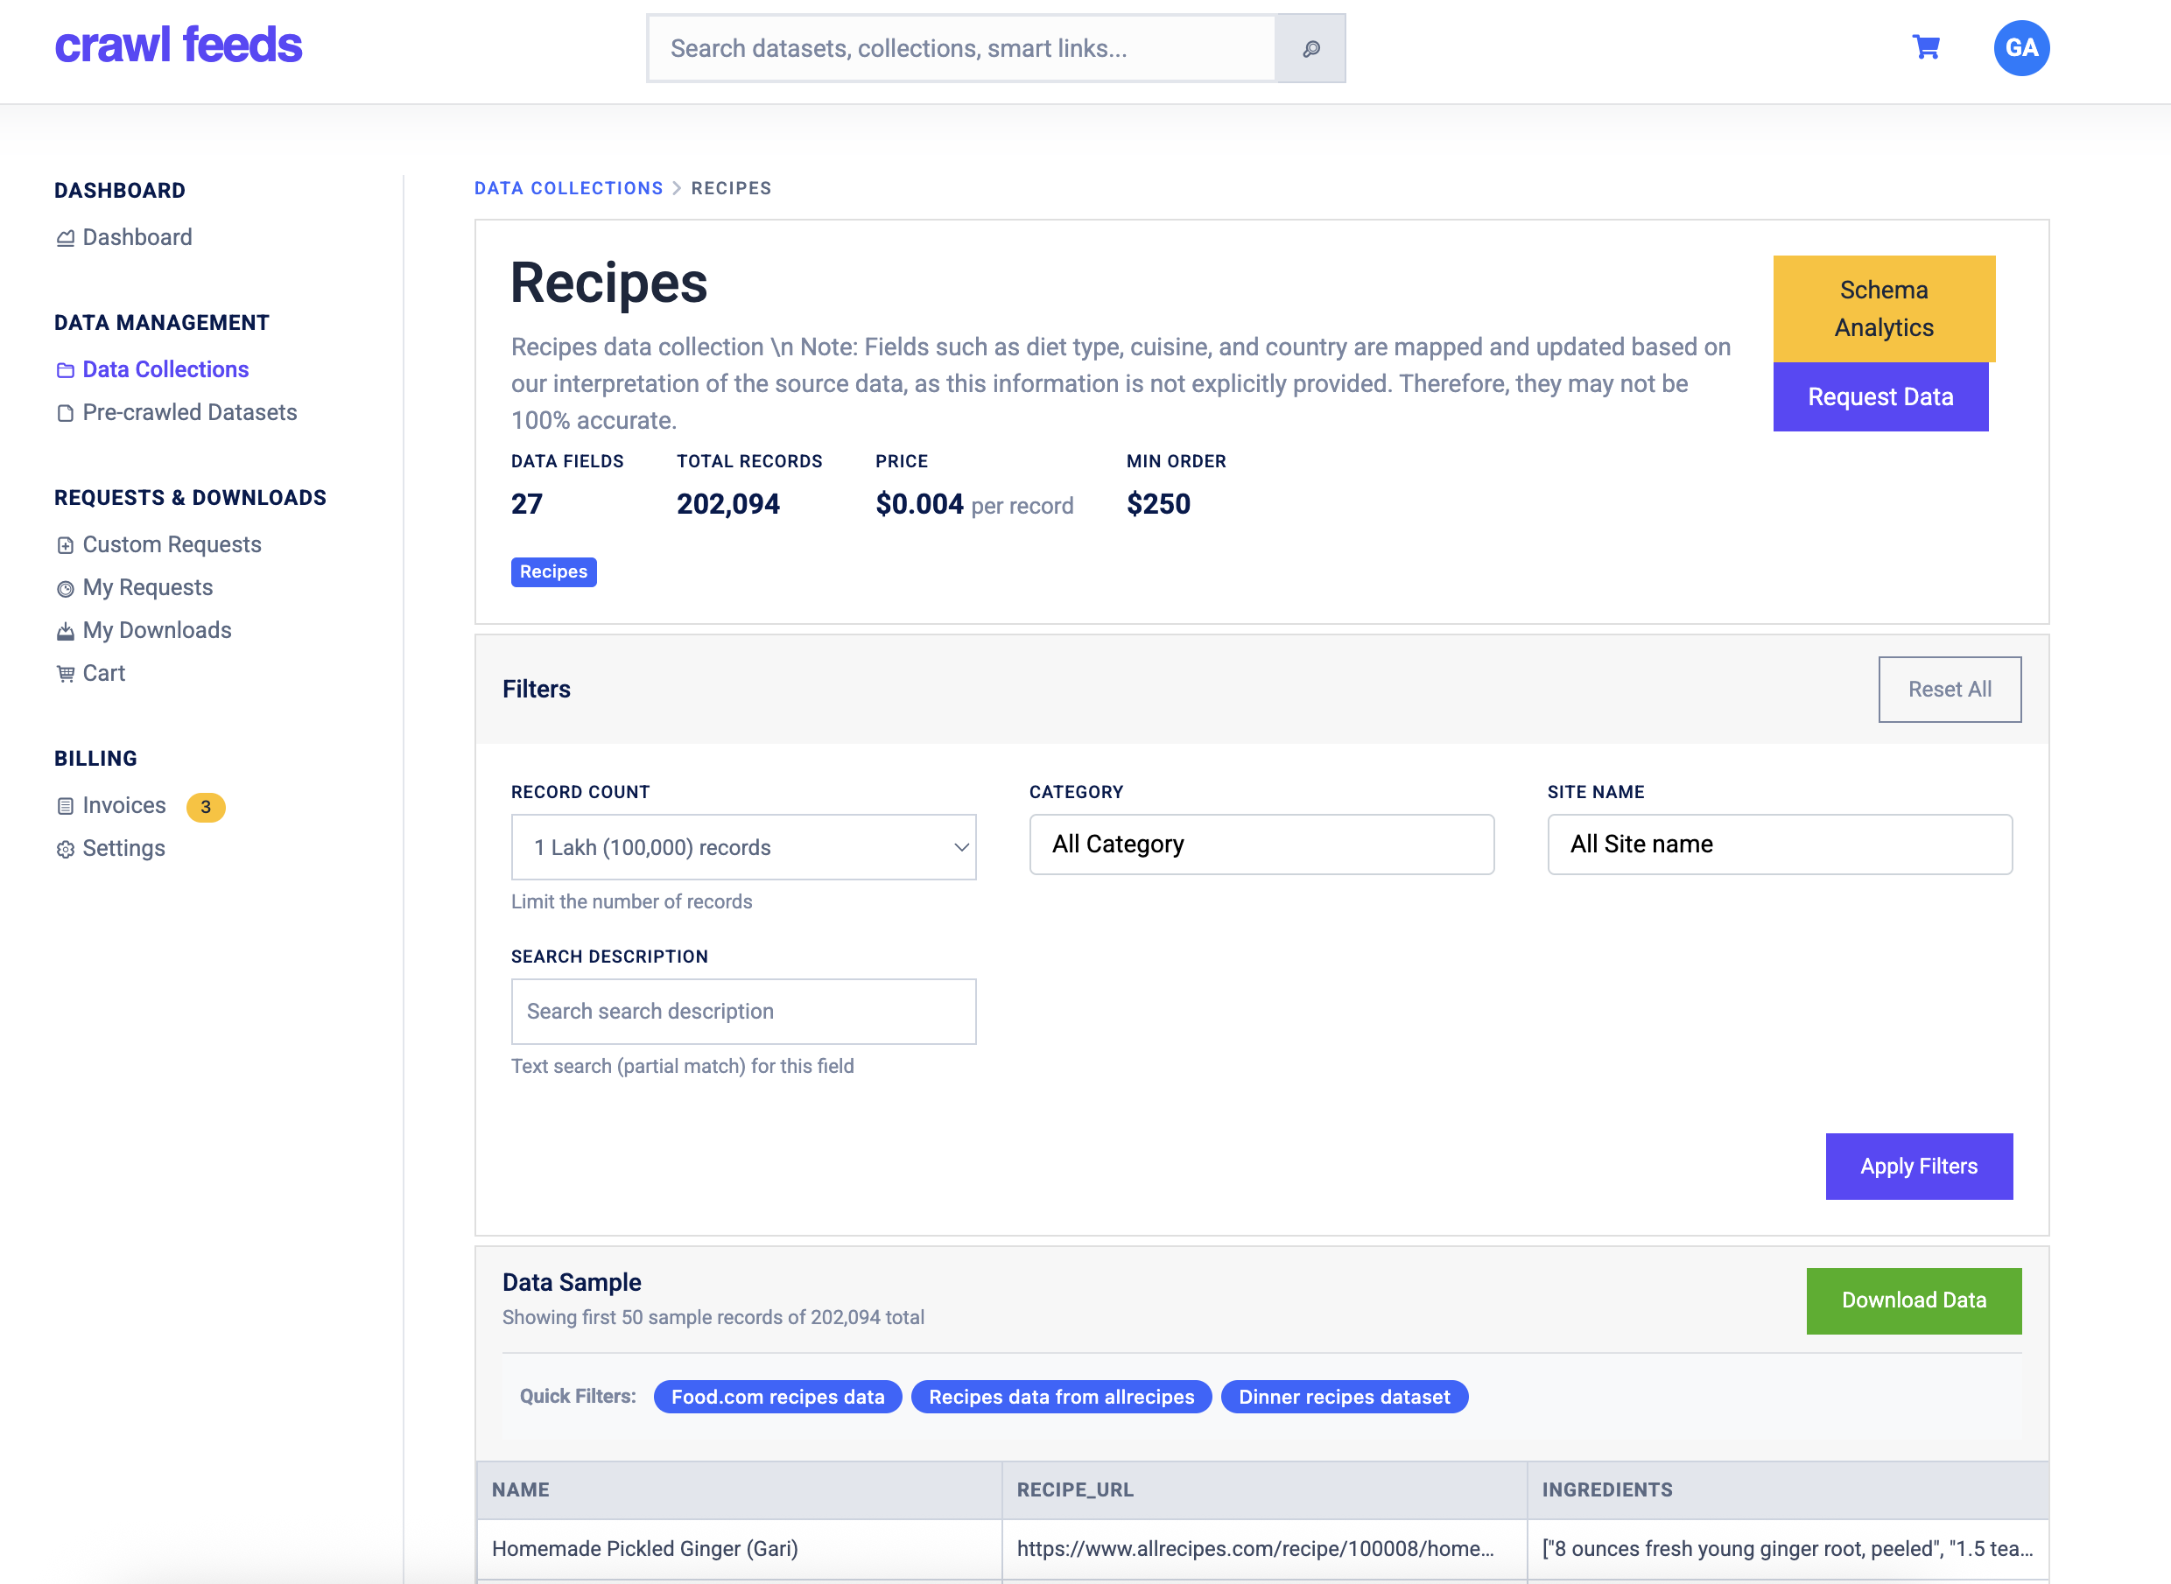Open the shopping cart icon in the header
This screenshot has width=2171, height=1584.
(1926, 48)
